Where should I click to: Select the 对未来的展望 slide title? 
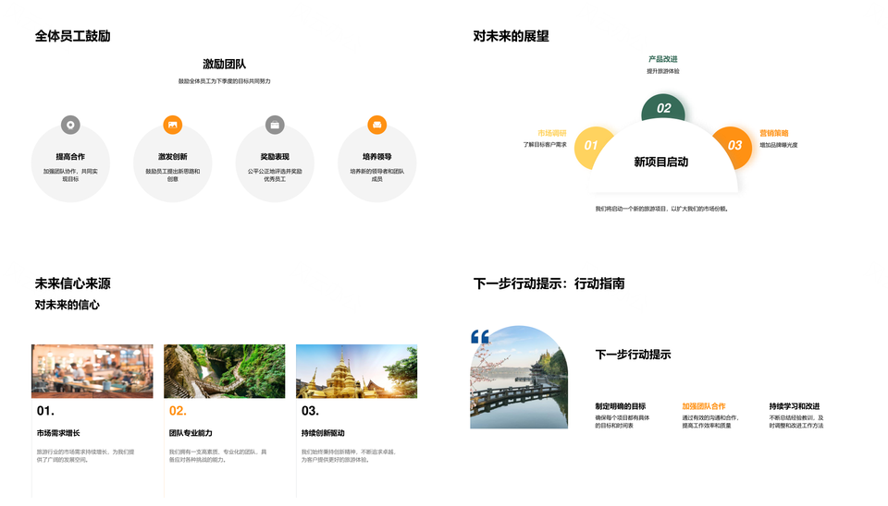pyautogui.click(x=511, y=36)
